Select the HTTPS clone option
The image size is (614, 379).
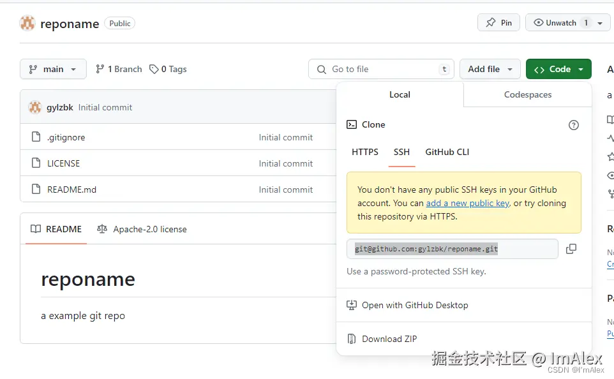pyautogui.click(x=365, y=152)
